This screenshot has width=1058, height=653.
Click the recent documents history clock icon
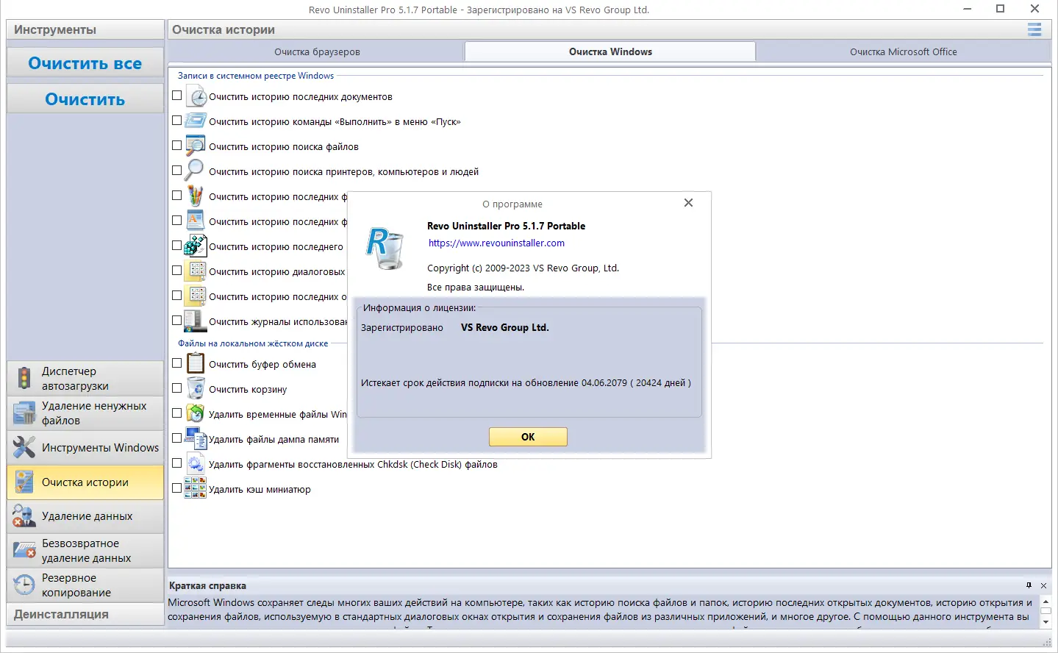[x=196, y=96]
